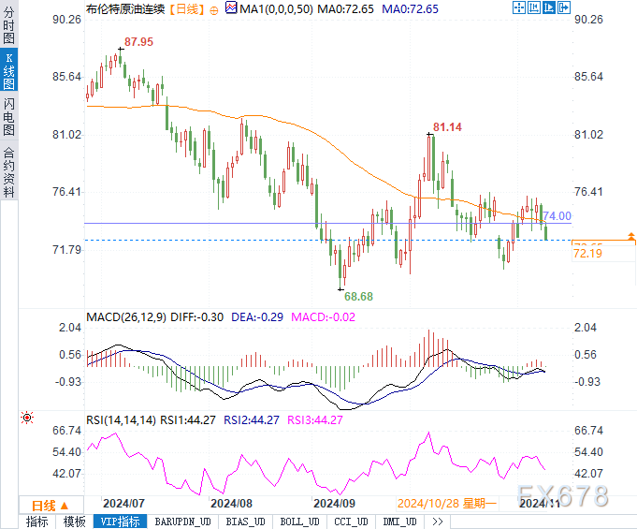Click the MACD(26,12,9) indicator label
This screenshot has width=637, height=529.
[x=125, y=316]
